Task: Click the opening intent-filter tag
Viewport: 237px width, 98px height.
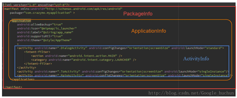Action: click(37, 52)
